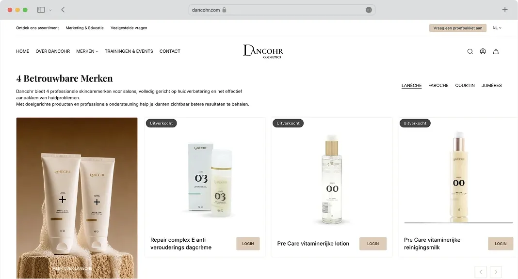Open Repair complex E product image
Viewport: 518px width, 279px height.
pos(210,180)
